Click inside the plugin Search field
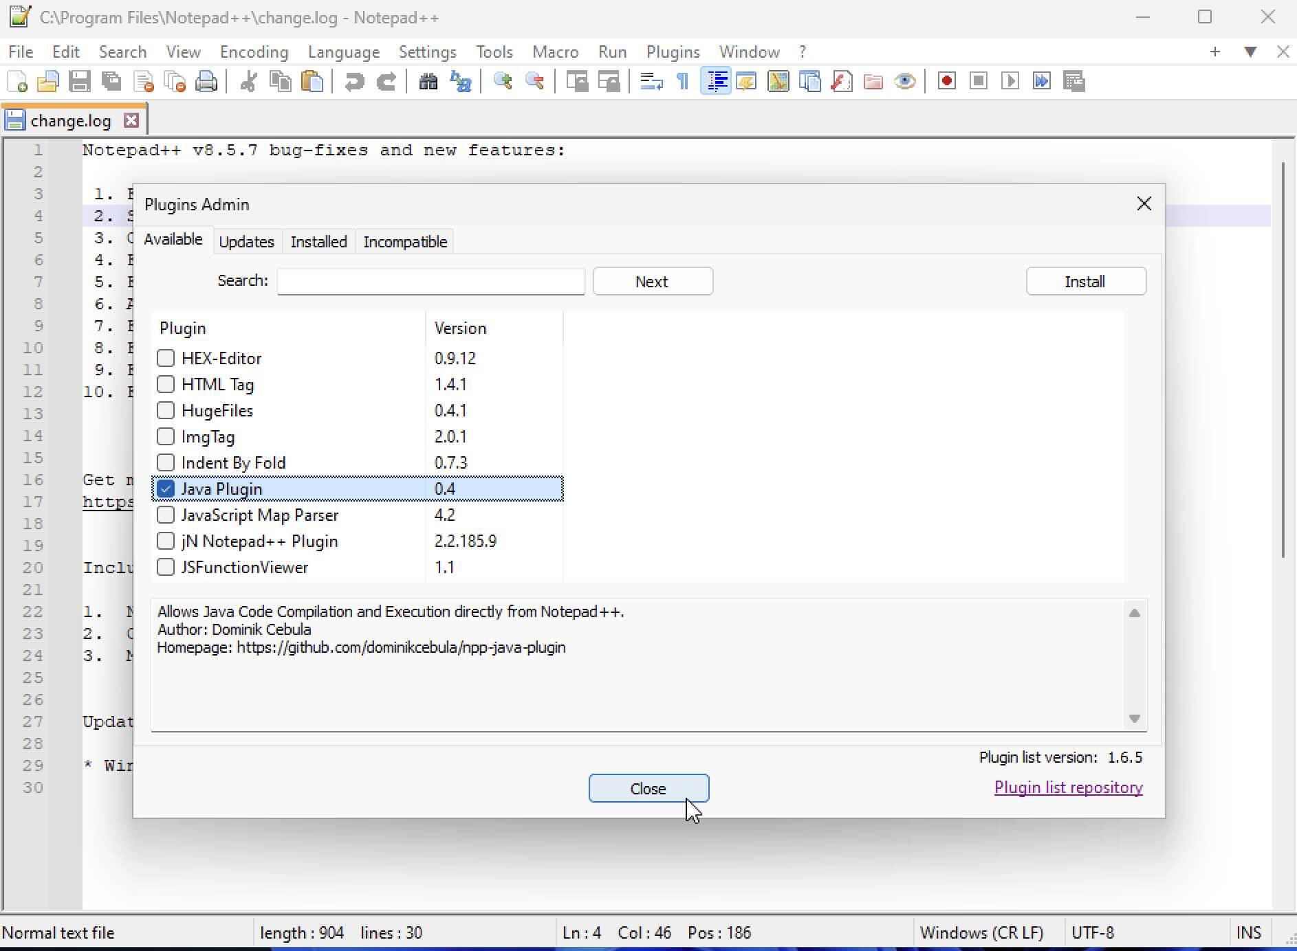Screen dimensions: 1297x951 tap(430, 282)
